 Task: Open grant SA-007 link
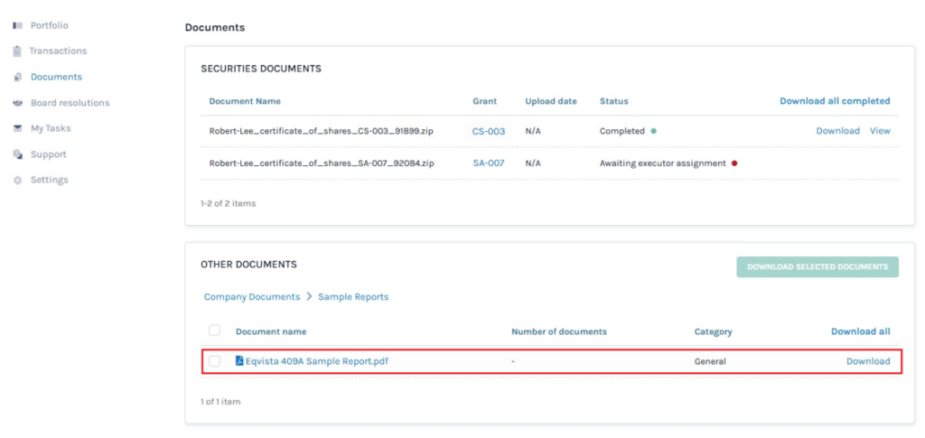tap(488, 163)
